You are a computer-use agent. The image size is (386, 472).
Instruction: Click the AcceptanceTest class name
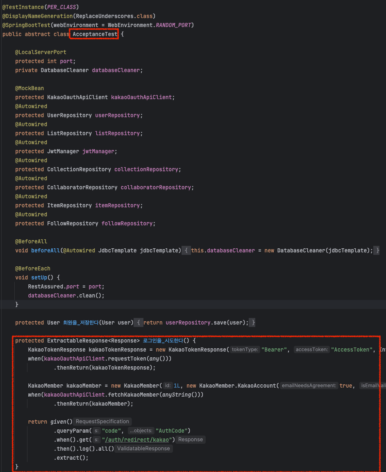click(x=95, y=34)
